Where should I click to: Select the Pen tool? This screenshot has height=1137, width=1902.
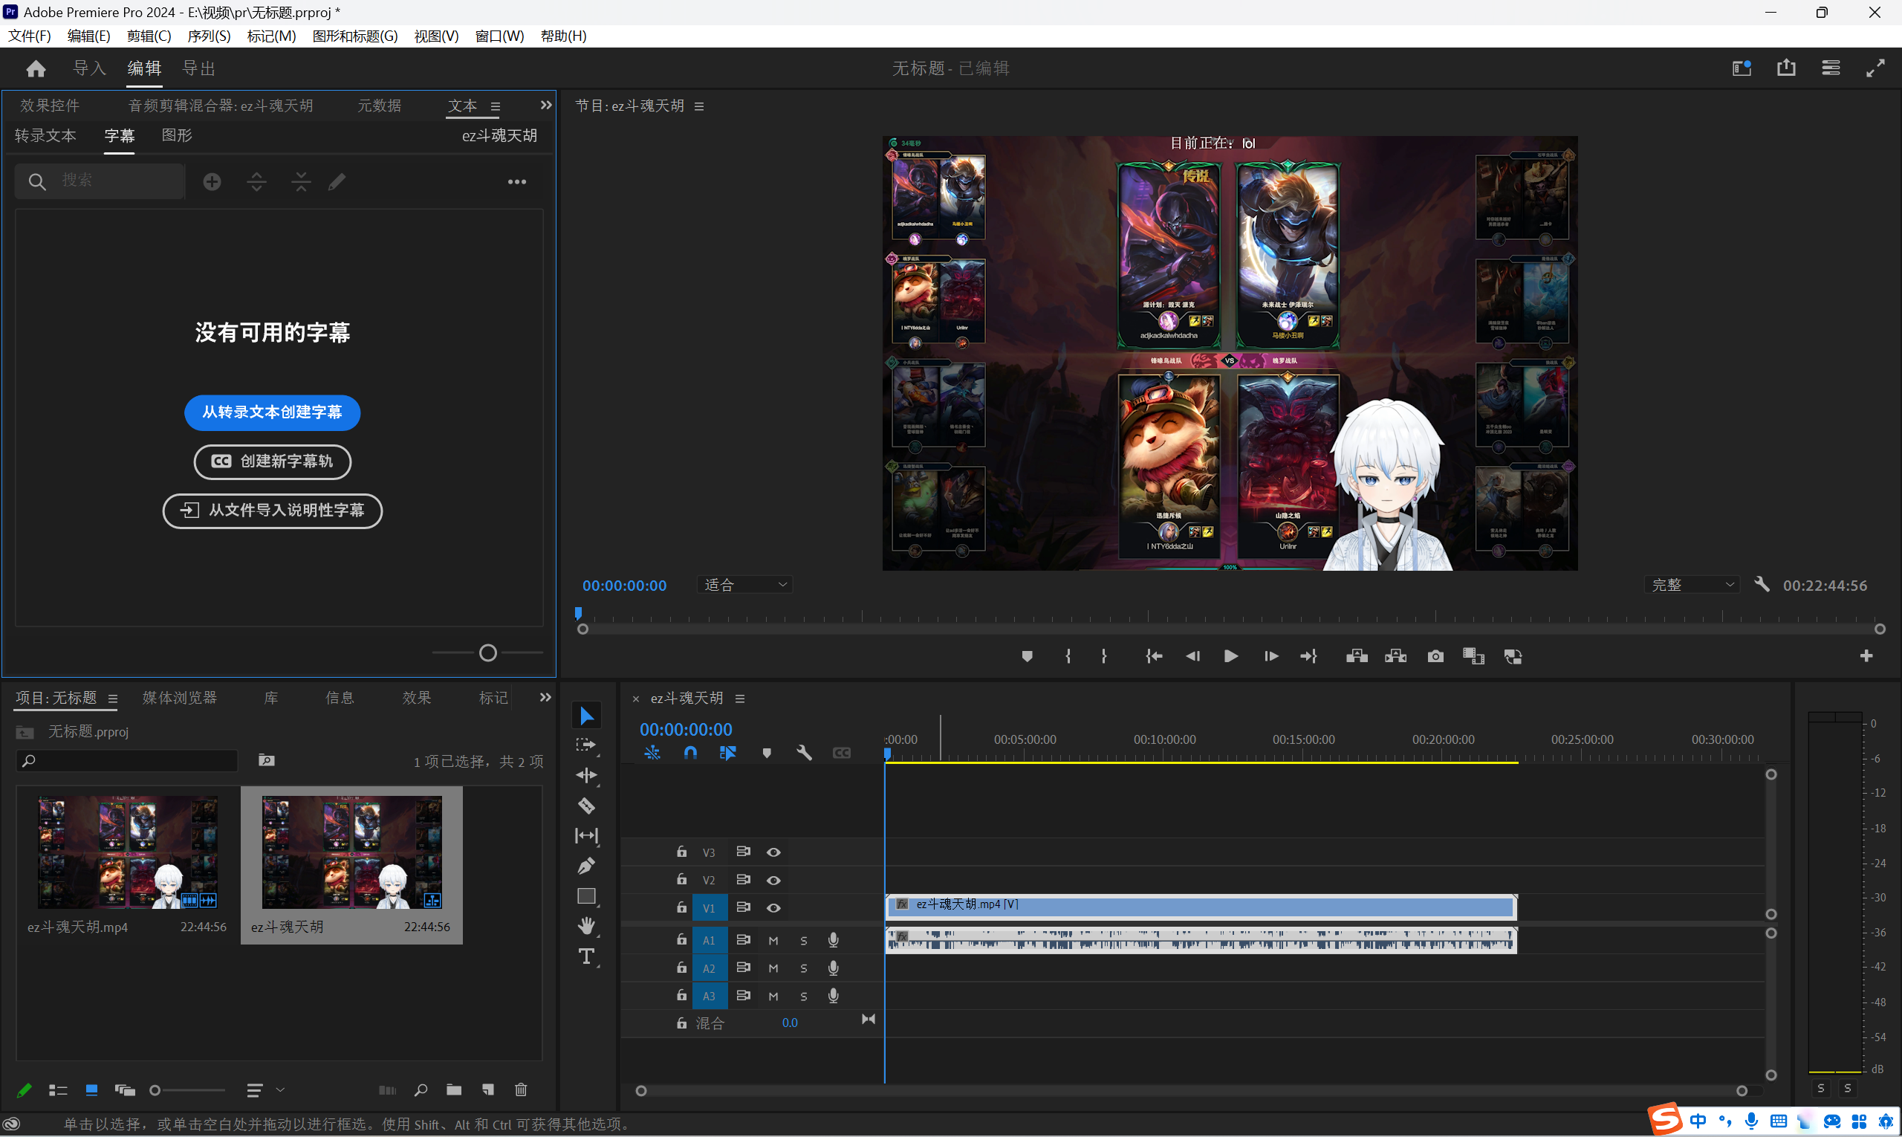[x=586, y=866]
